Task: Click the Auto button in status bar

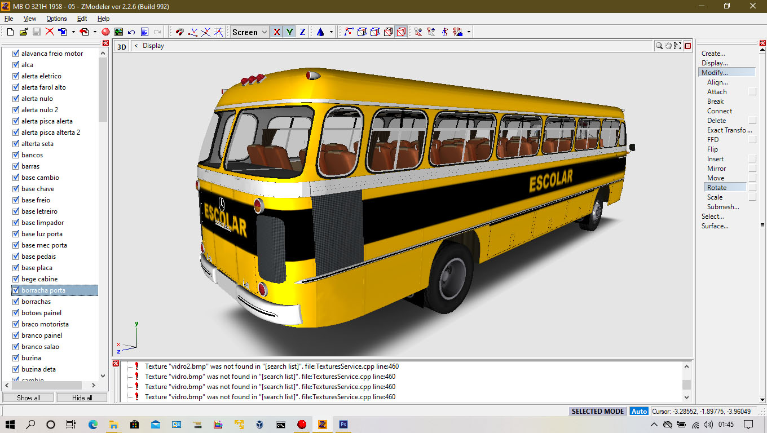Action: point(639,412)
